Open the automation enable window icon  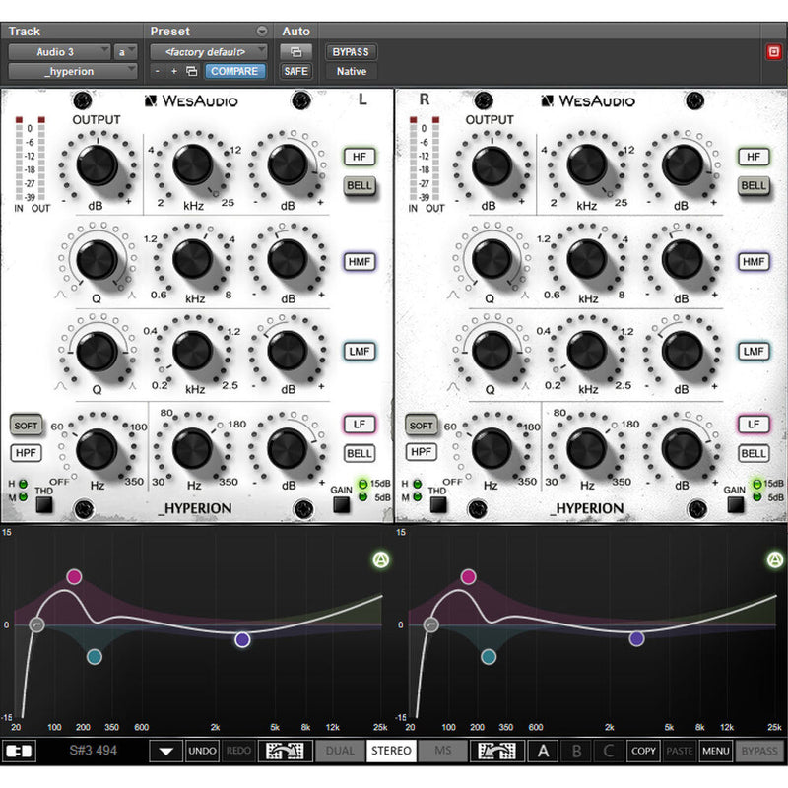coord(295,51)
